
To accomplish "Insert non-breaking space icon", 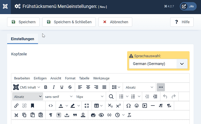I will click(x=67, y=115).
